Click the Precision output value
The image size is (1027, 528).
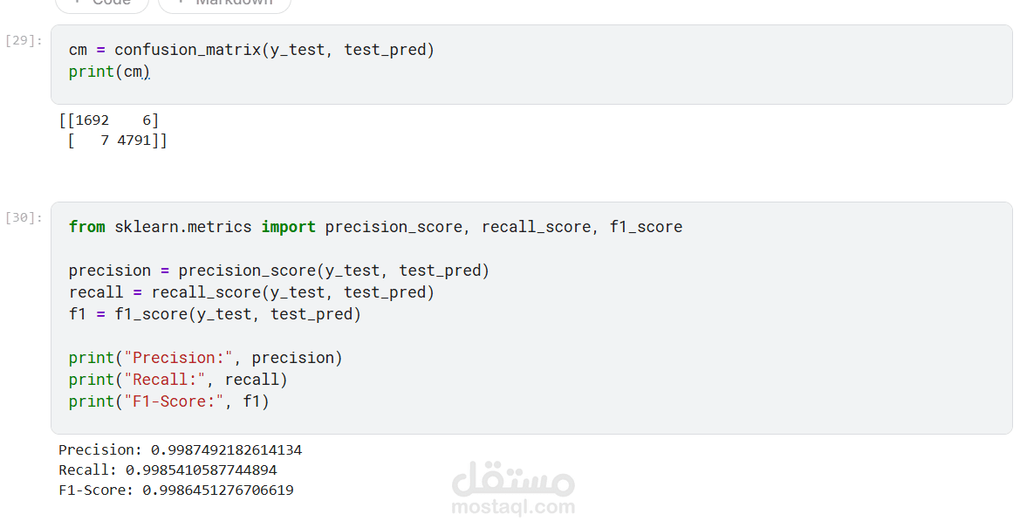226,450
